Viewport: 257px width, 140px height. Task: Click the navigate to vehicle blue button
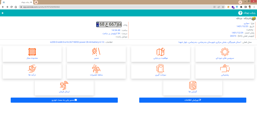click(64, 100)
